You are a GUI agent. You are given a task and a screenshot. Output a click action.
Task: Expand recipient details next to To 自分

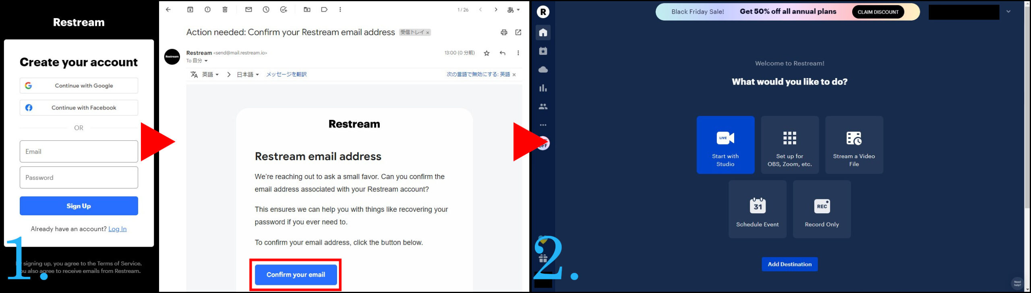point(206,61)
